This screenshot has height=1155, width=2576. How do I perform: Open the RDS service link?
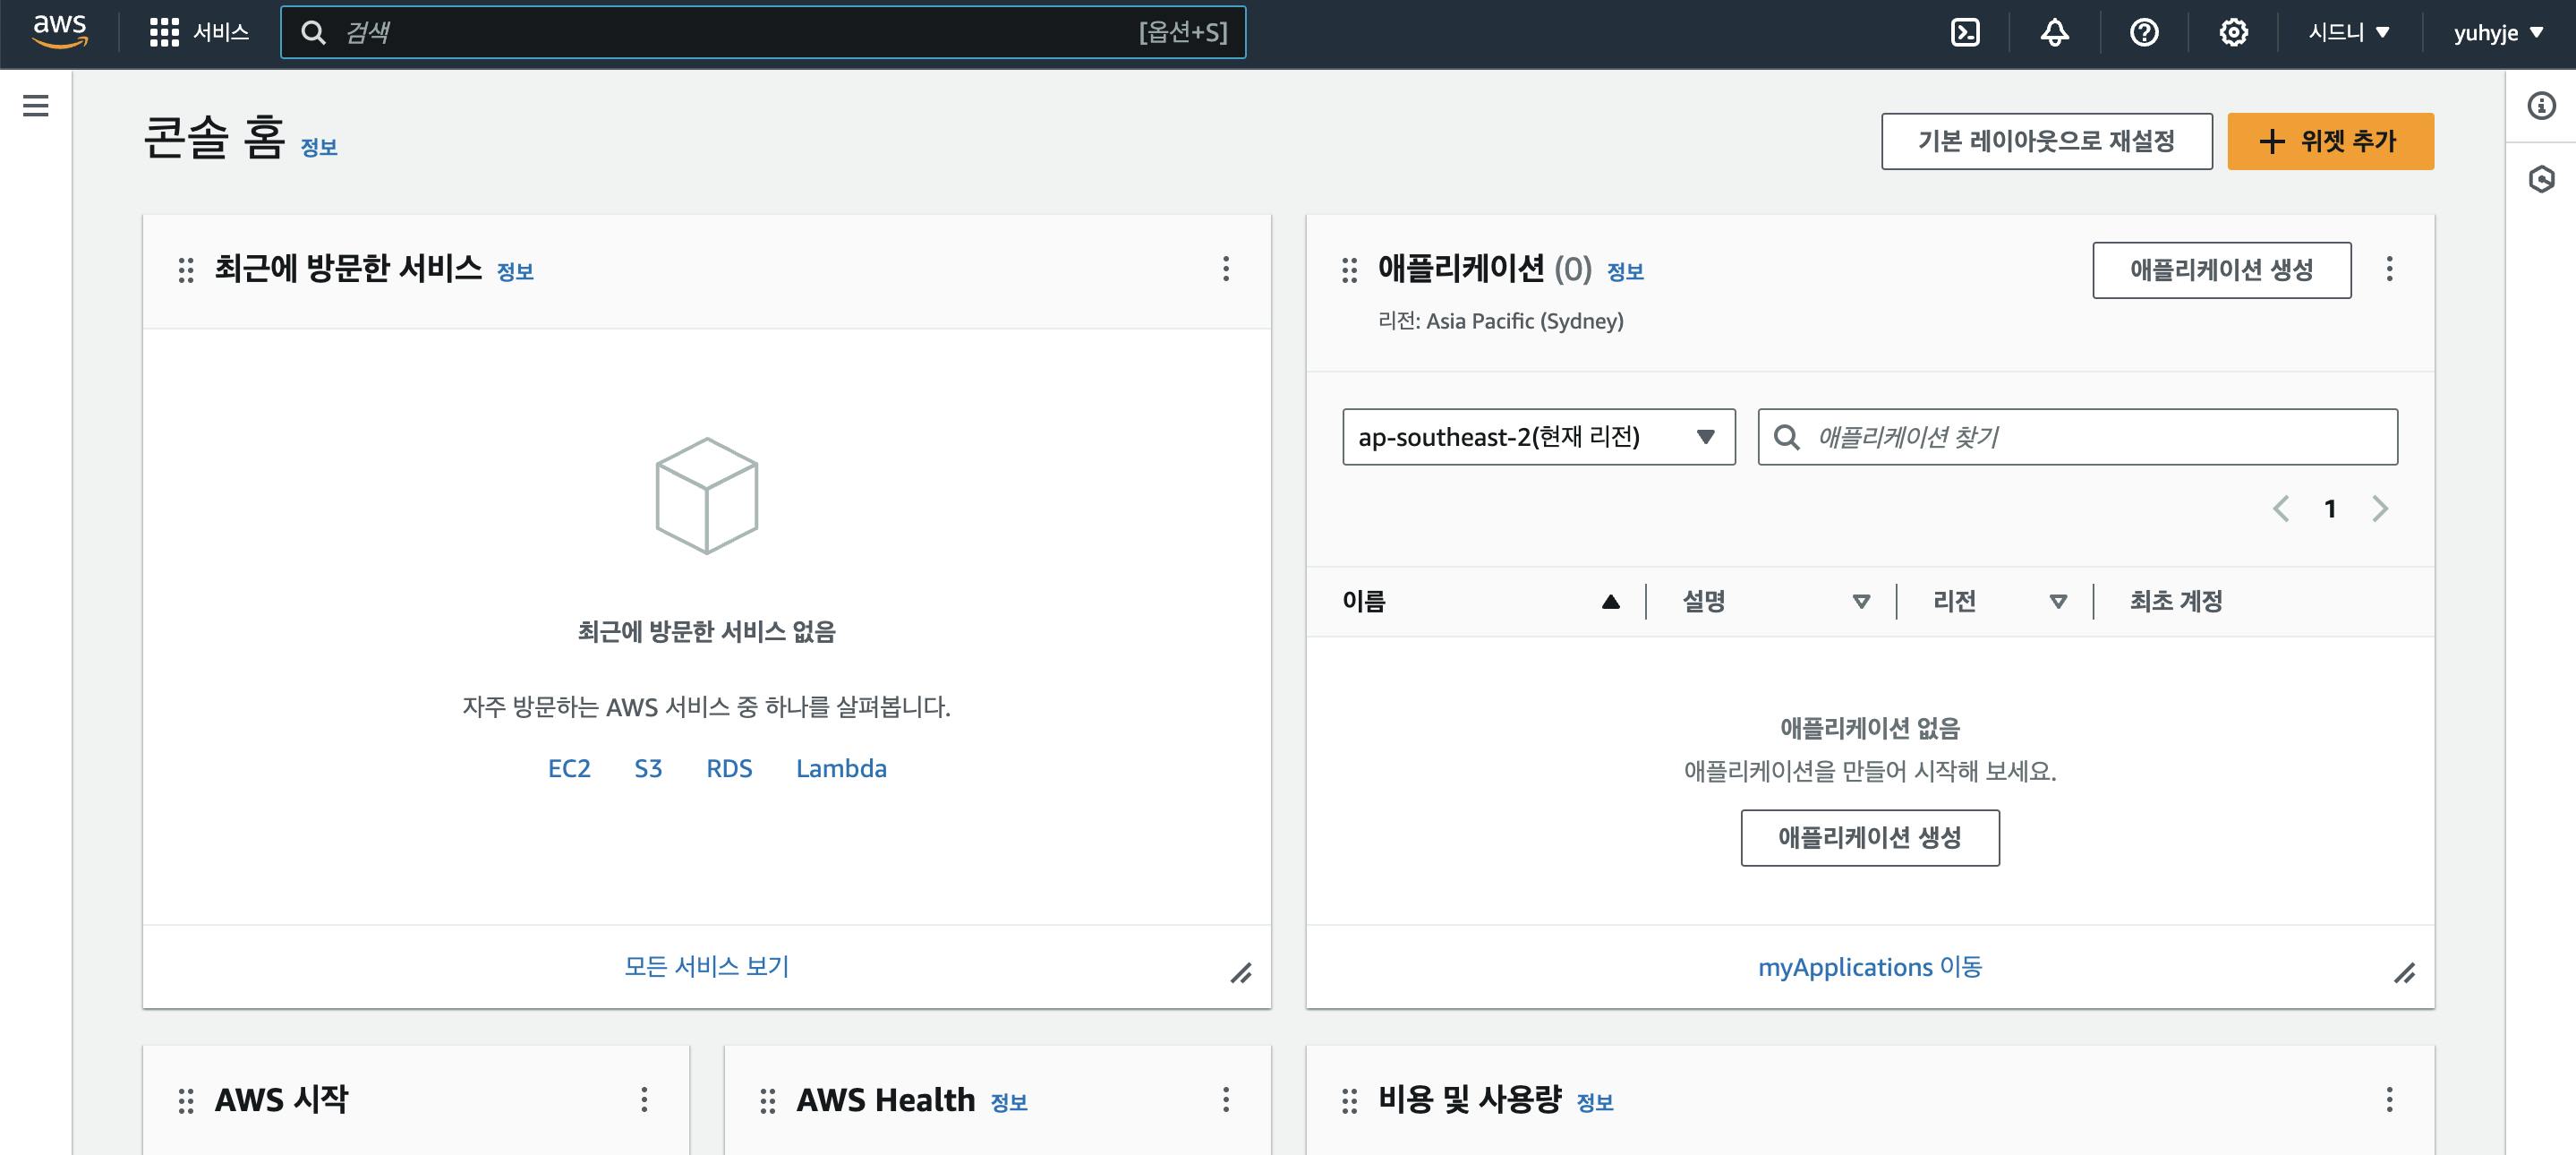point(729,768)
